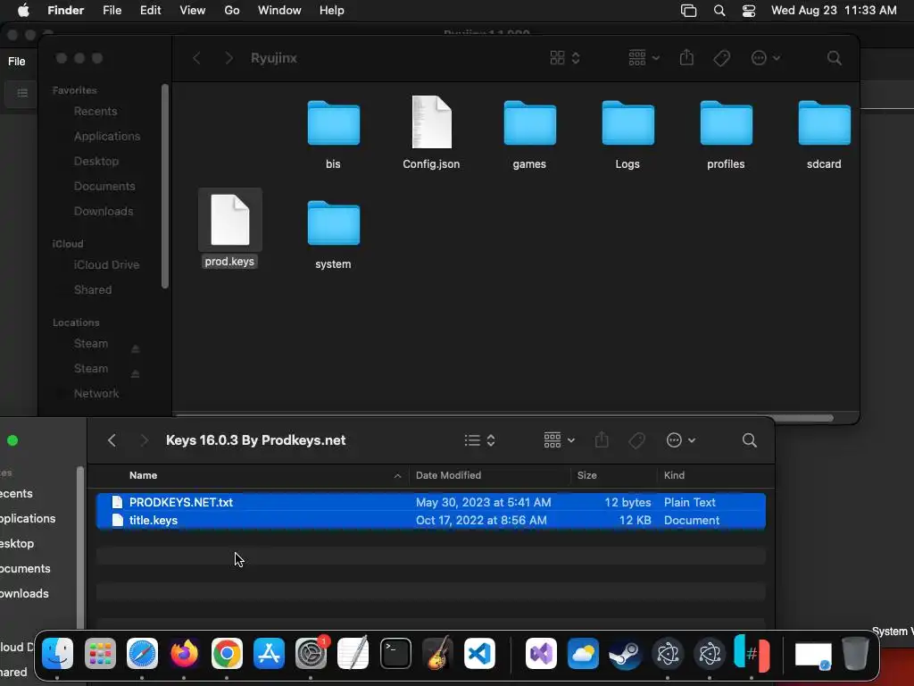This screenshot has height=686, width=914.
Task: Open the group-by dropdown in Ryujinx window
Action: click(644, 58)
